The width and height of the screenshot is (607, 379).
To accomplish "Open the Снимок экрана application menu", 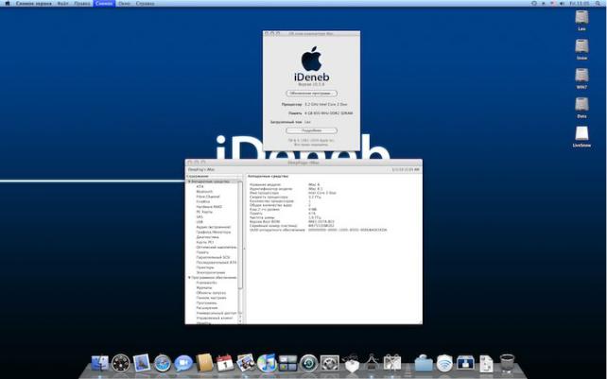I will (x=34, y=3).
